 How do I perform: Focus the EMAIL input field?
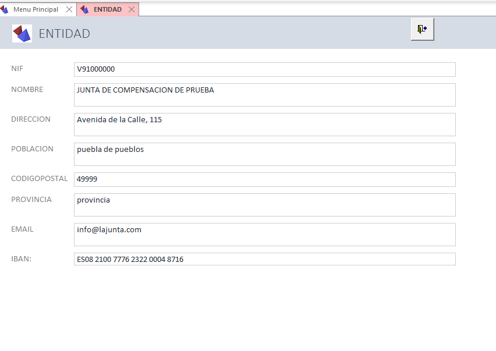(x=264, y=235)
